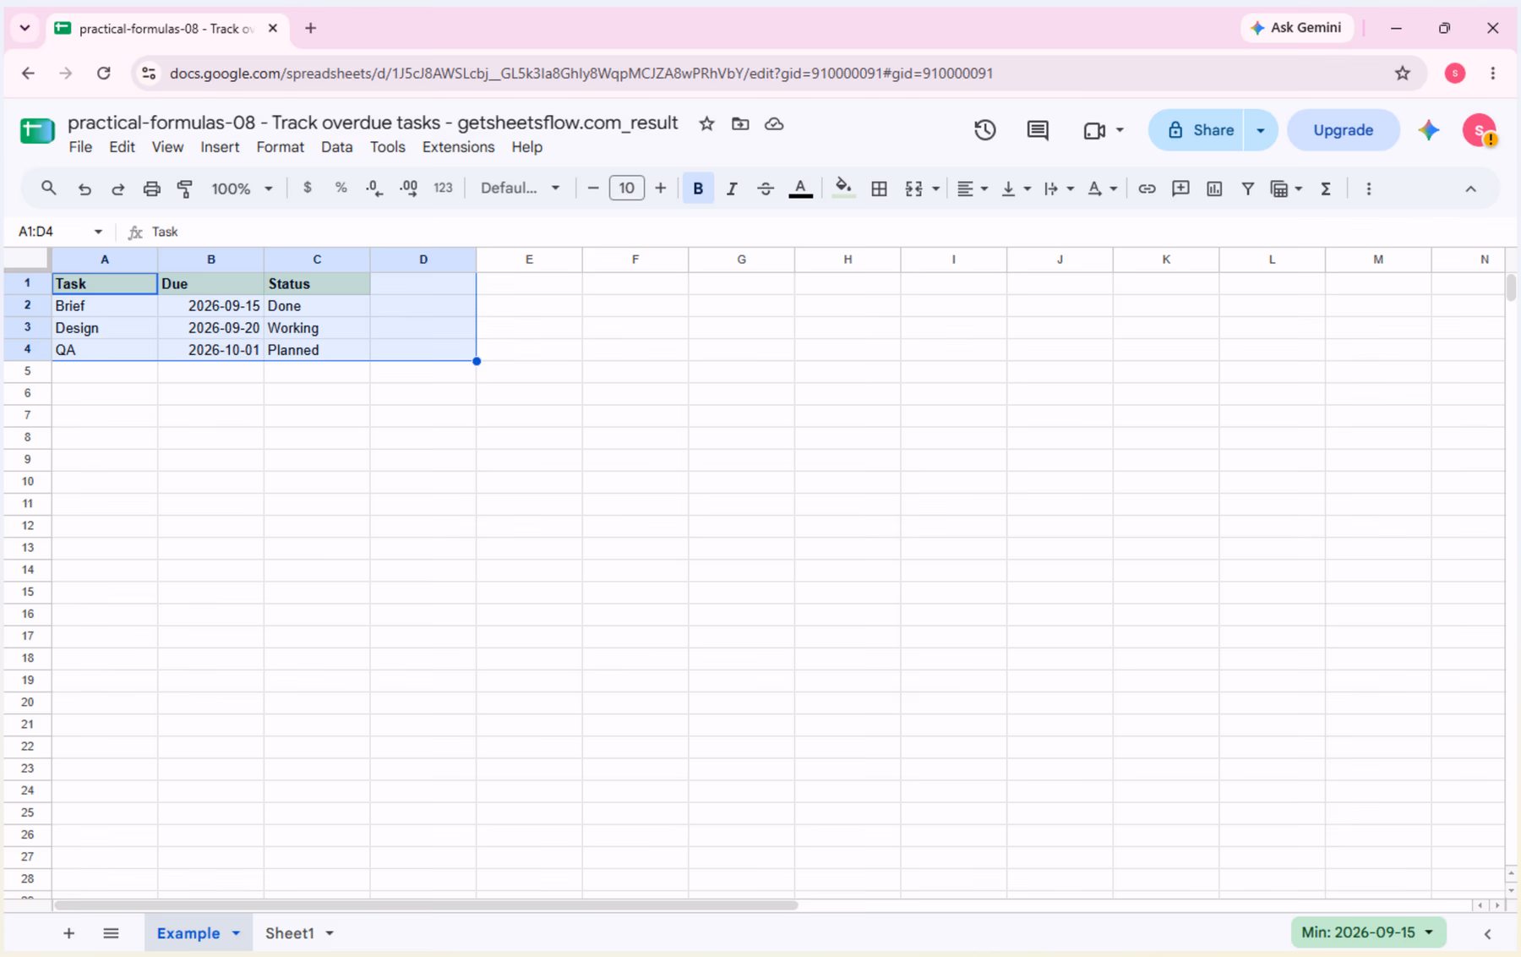
Task: Open horizontal align dropdown
Action: pyautogui.click(x=972, y=189)
